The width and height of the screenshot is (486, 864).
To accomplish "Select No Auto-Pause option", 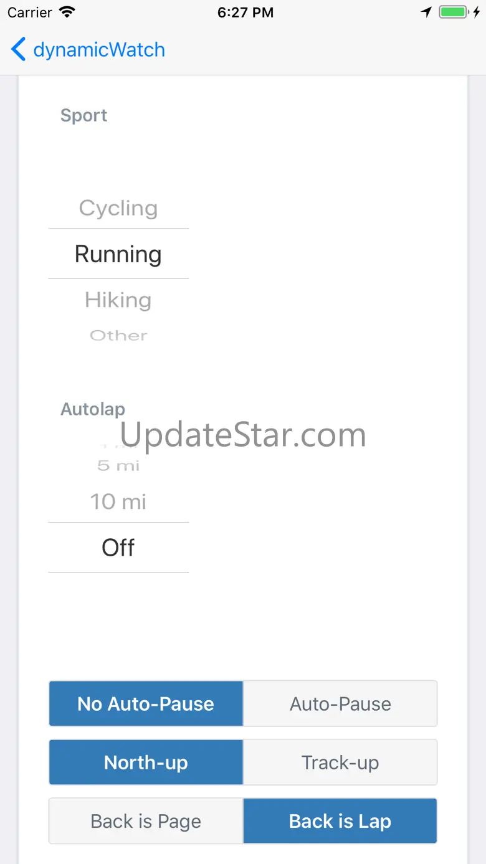I will click(146, 704).
